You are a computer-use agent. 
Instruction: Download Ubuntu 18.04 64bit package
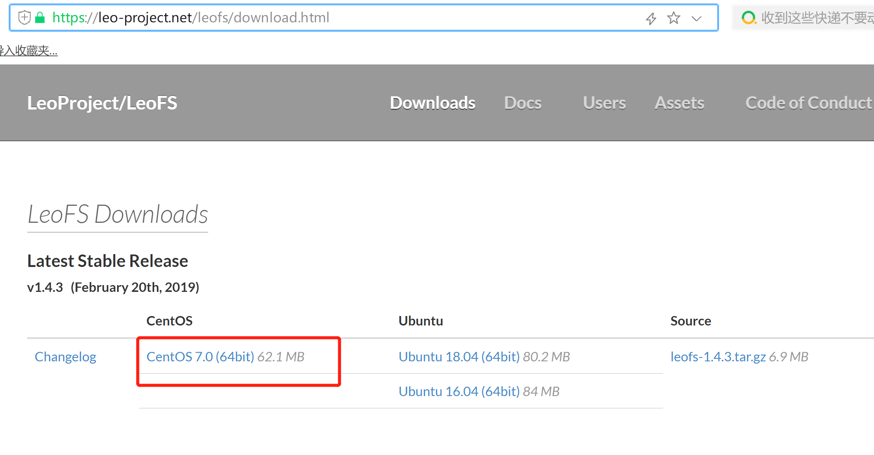[458, 356]
